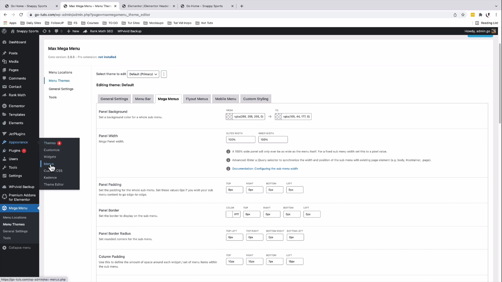Click New in the admin bar
Screen dimensions: 502x282
73,31
